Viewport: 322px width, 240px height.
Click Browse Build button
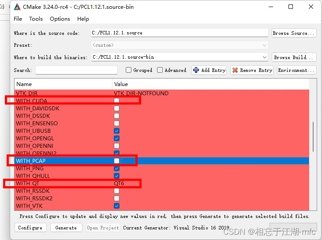294,57
